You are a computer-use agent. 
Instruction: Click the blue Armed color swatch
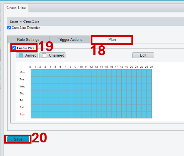click(x=21, y=55)
